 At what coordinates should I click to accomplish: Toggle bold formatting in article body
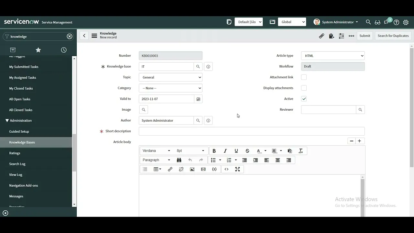pos(214,151)
